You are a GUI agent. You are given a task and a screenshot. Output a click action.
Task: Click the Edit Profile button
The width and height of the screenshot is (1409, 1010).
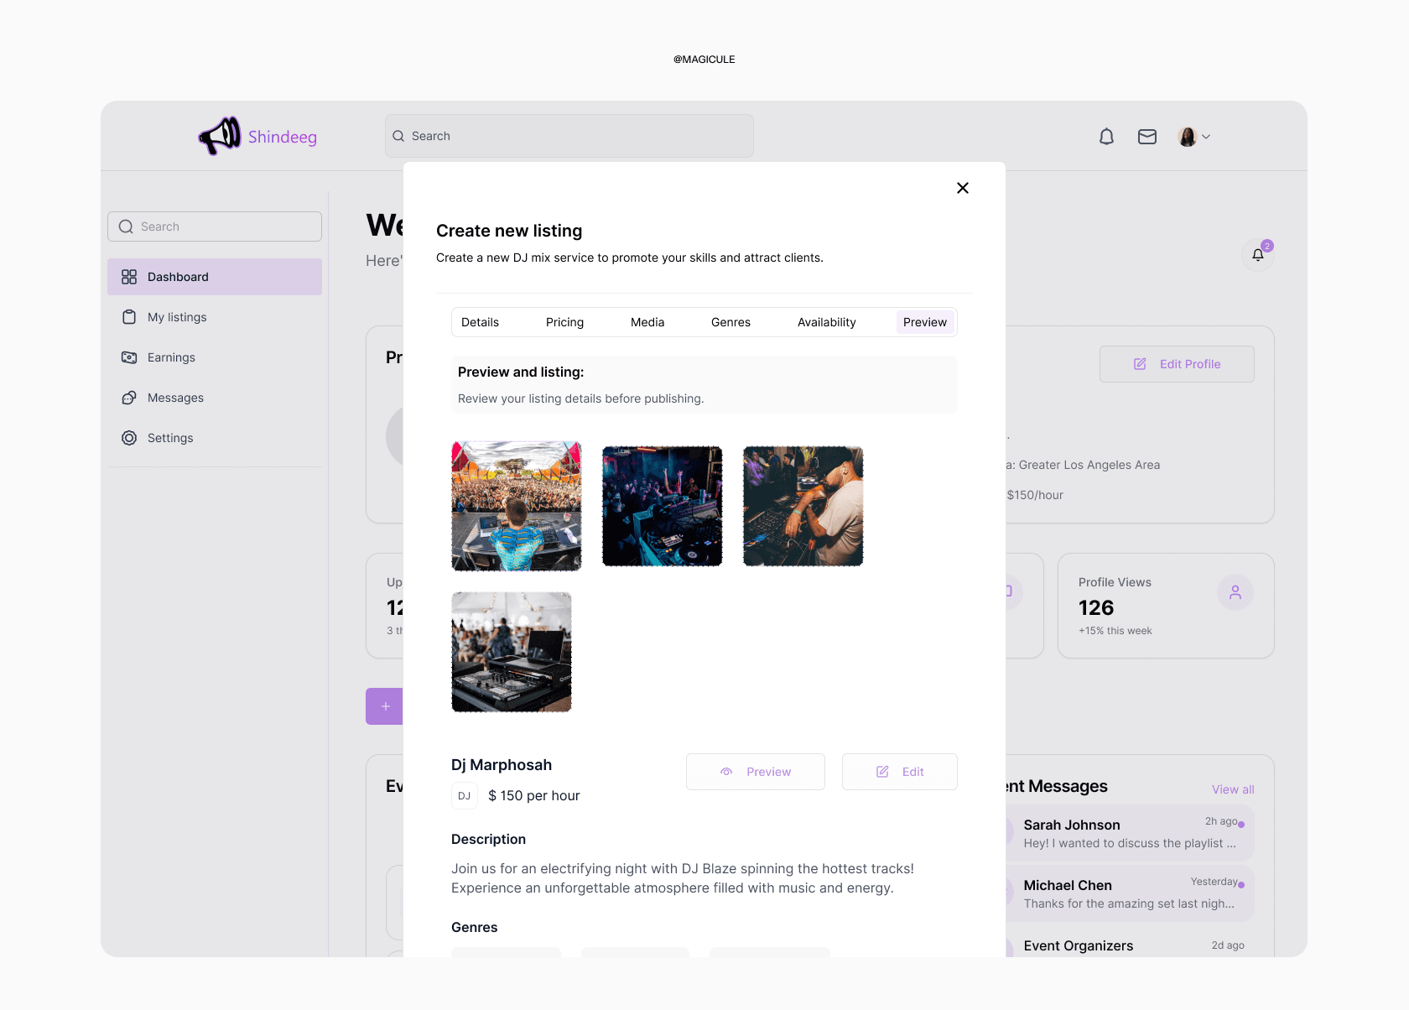[x=1176, y=364]
